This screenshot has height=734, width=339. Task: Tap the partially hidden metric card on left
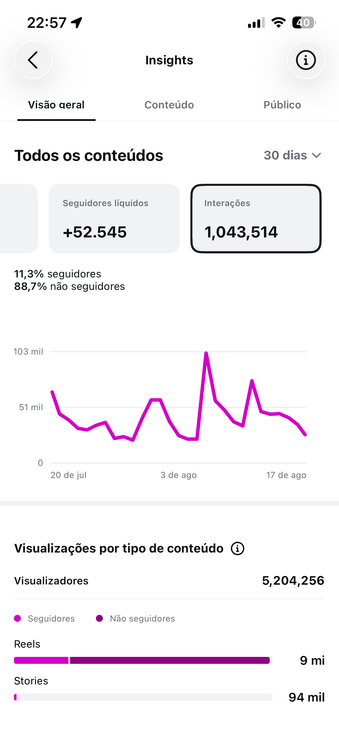(19, 219)
